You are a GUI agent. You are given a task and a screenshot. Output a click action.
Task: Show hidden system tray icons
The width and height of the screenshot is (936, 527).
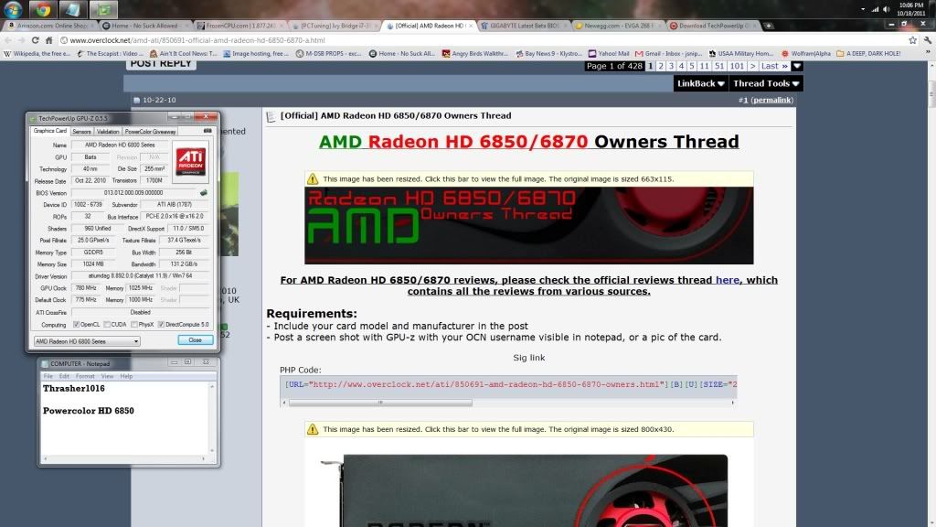click(863, 9)
